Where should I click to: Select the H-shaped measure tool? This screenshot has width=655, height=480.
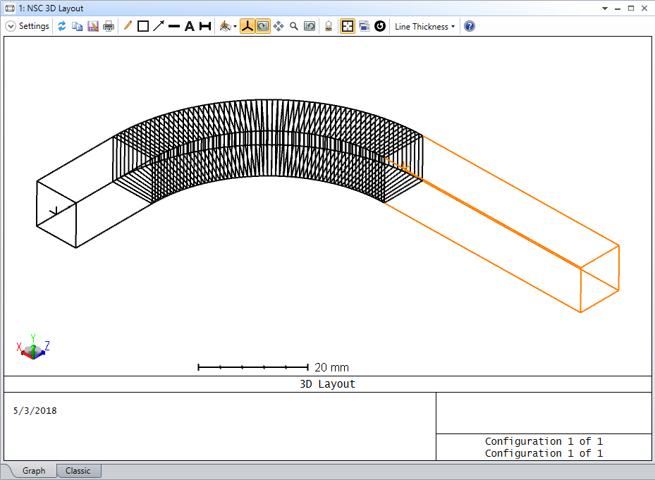pos(205,26)
